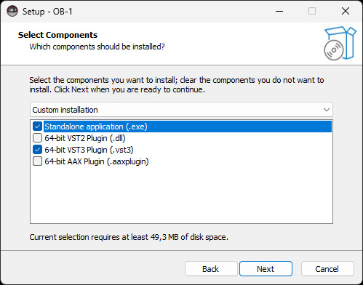The image size is (363, 285).
Task: Select the 64-bit VST2 Plugin (.dll) label
Action: tap(85, 138)
